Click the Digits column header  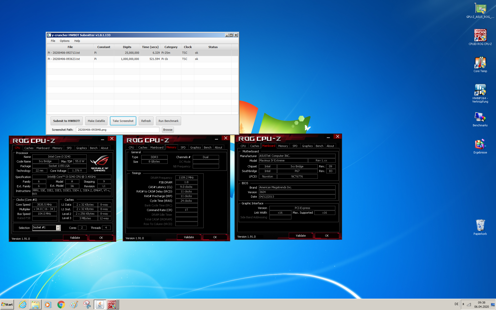(127, 47)
